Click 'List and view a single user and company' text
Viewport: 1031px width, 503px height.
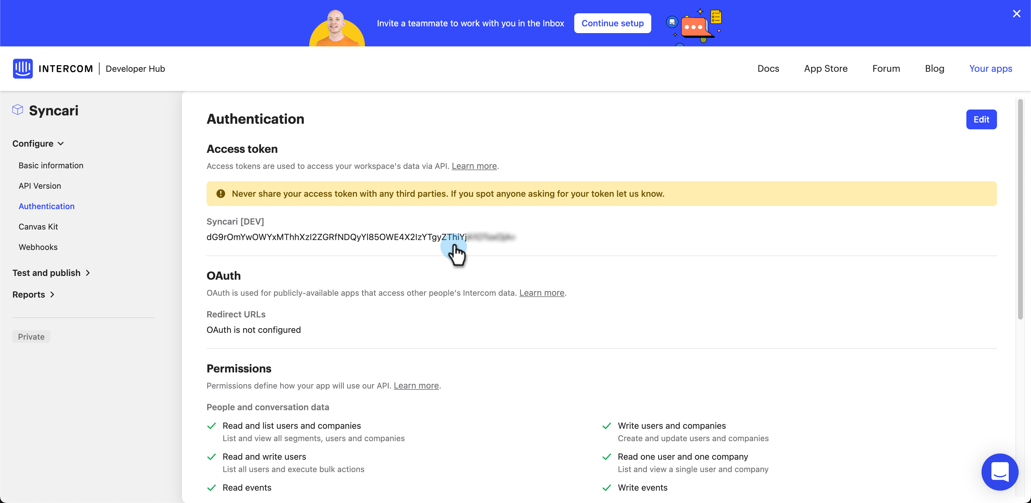point(693,469)
